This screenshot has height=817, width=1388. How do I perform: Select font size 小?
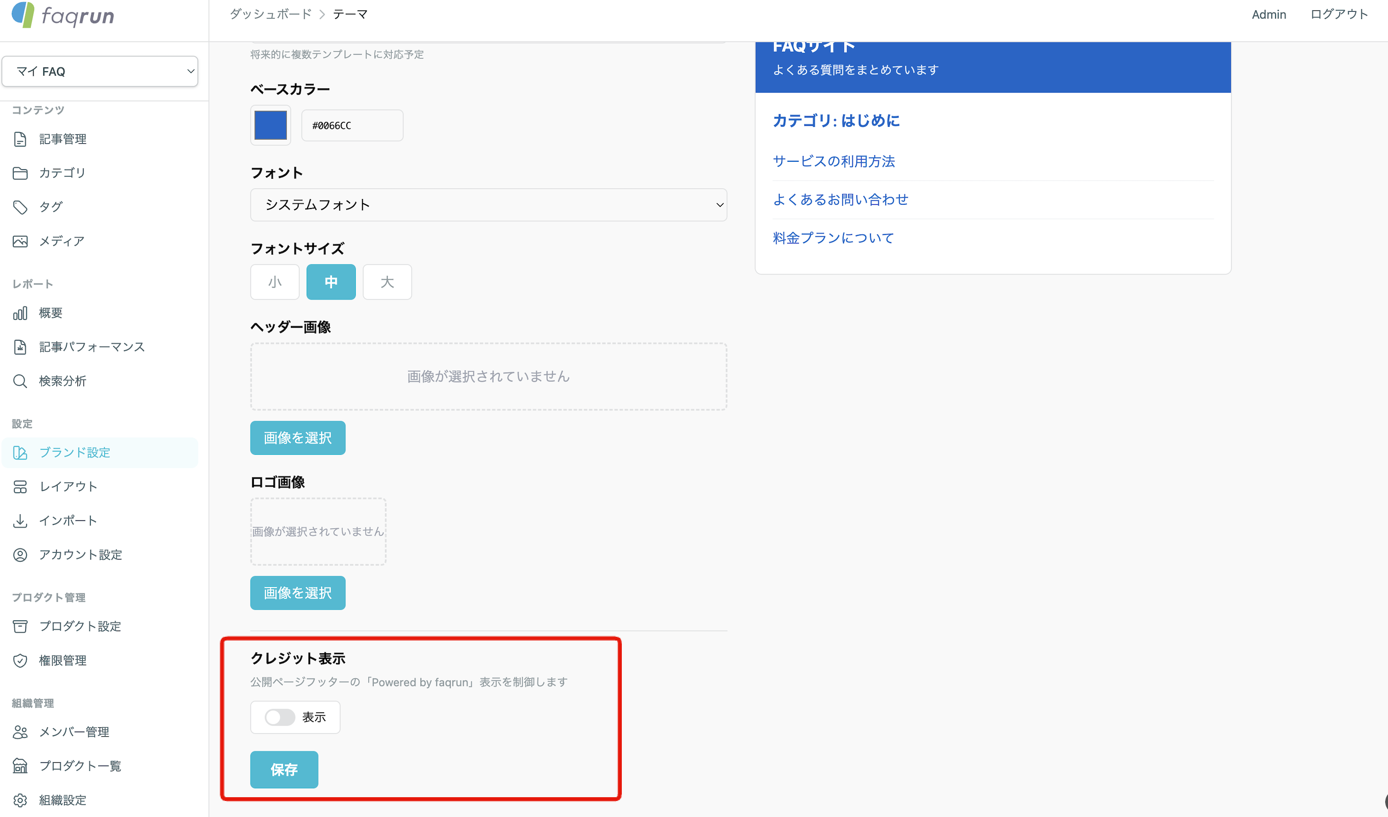(x=275, y=282)
